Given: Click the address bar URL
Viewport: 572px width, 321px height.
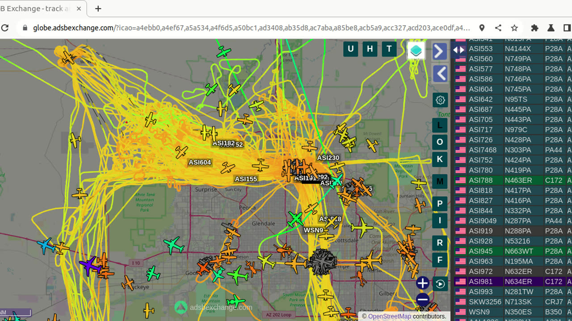Looking at the screenshot, I should [x=252, y=28].
